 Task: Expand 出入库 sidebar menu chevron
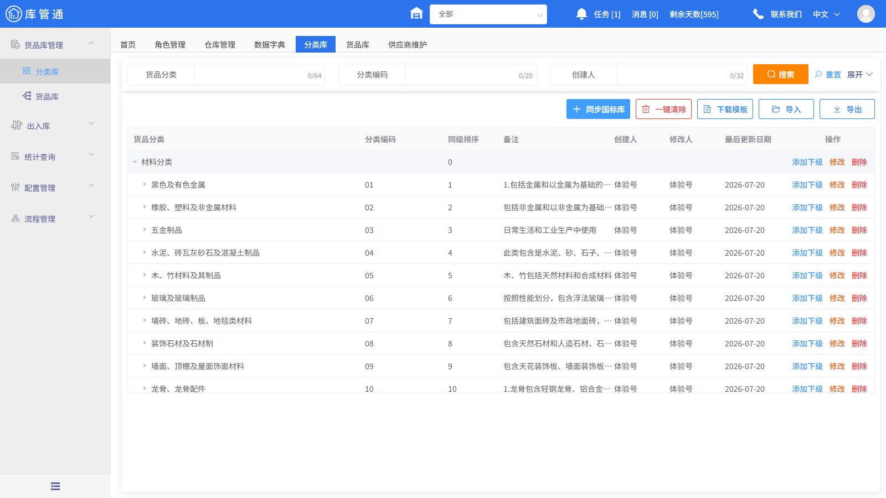click(91, 124)
